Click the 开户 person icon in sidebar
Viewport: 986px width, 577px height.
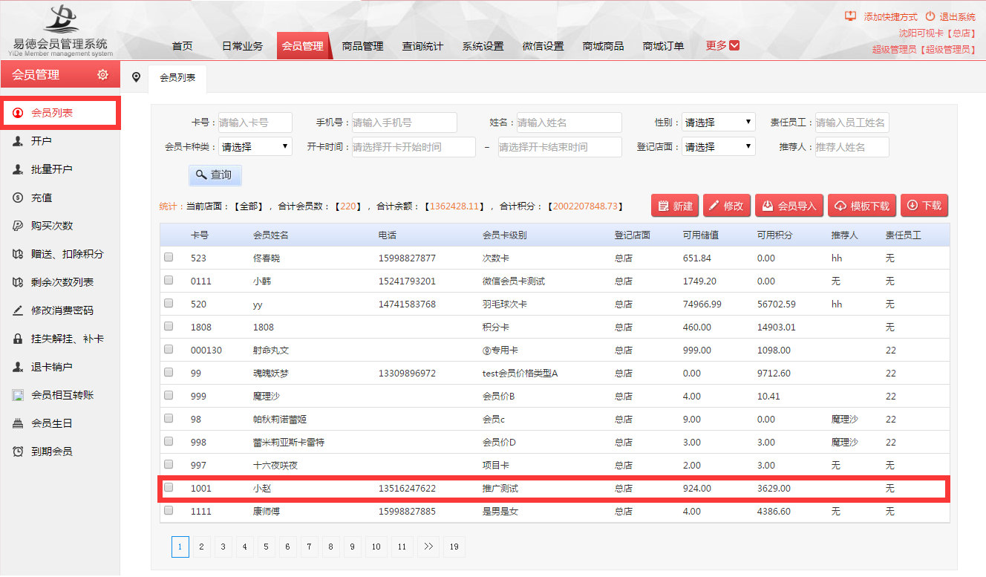point(18,141)
